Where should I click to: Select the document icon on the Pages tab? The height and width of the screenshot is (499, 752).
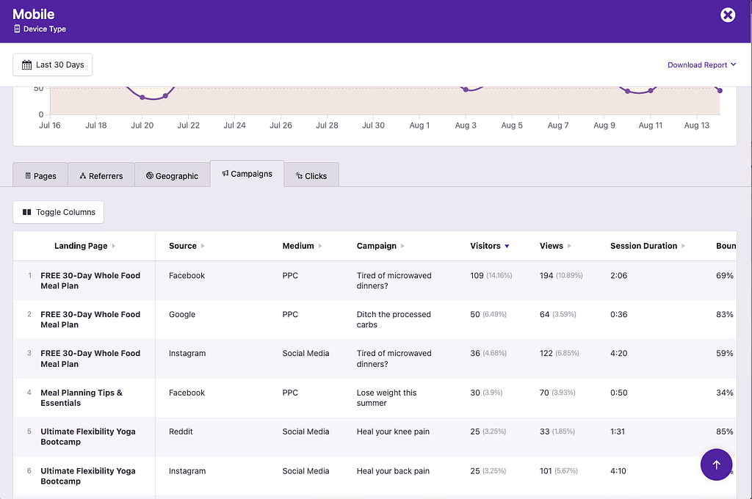(28, 175)
